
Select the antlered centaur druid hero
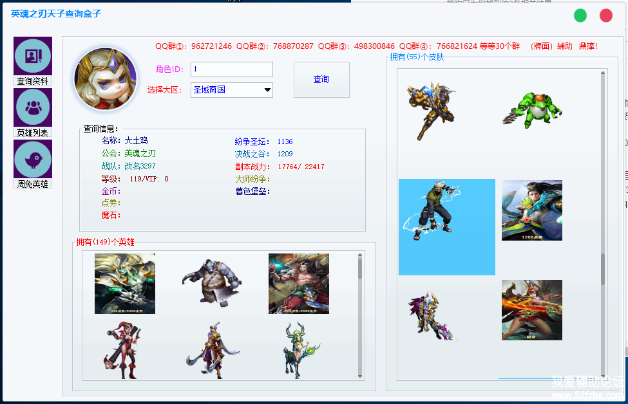302,351
